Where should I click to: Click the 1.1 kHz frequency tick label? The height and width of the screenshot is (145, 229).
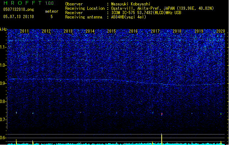[x=3, y=47]
